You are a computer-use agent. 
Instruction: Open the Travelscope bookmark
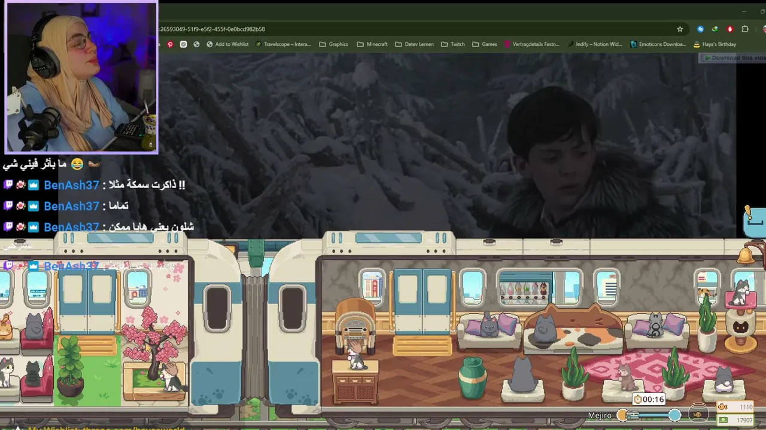(283, 44)
